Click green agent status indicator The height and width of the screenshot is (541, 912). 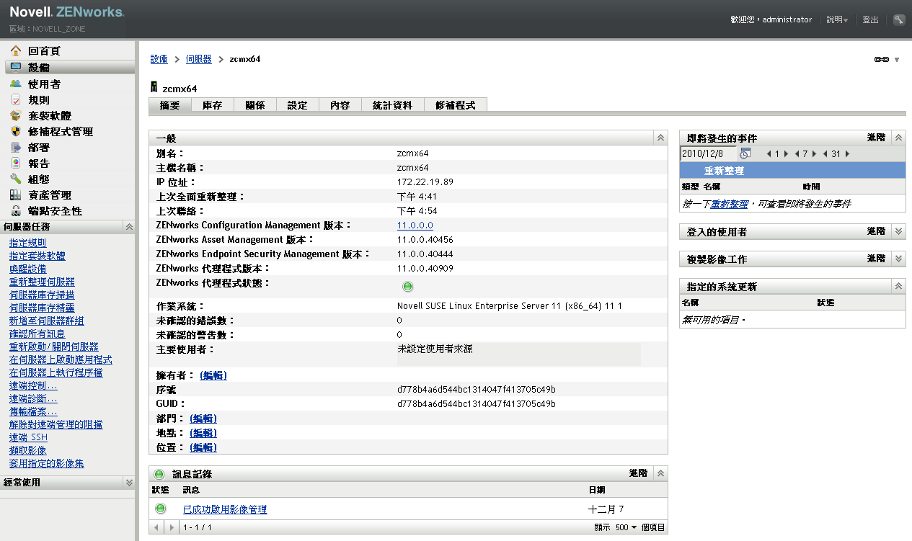407,286
